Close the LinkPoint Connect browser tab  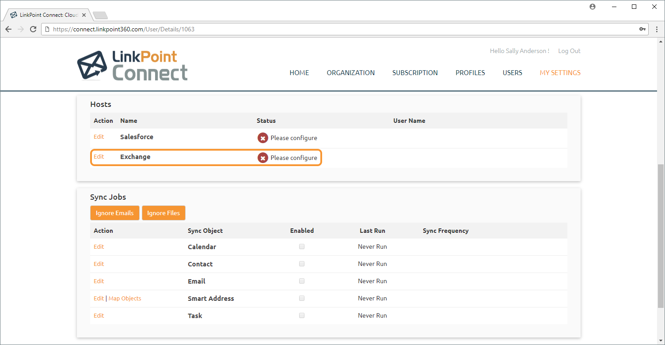point(84,15)
